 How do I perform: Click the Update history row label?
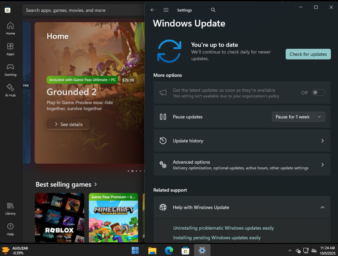pos(188,141)
